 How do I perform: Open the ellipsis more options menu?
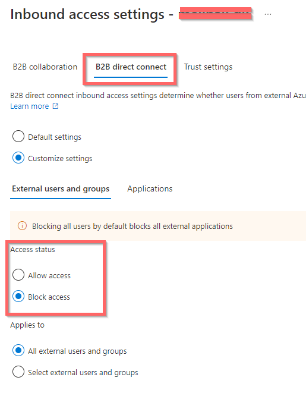(267, 14)
